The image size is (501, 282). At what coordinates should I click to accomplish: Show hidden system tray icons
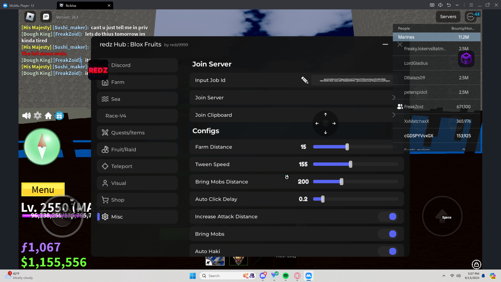(x=444, y=276)
